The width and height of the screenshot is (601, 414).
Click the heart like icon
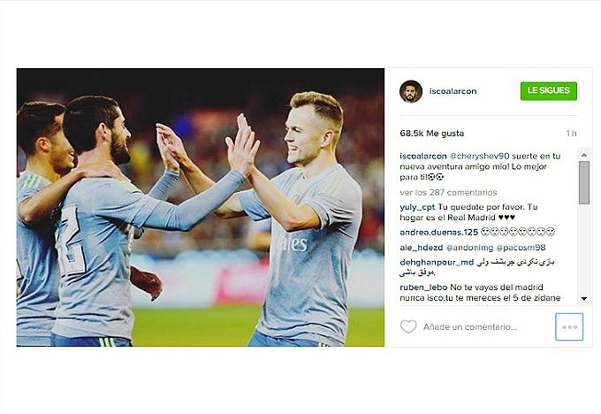pos(408,326)
